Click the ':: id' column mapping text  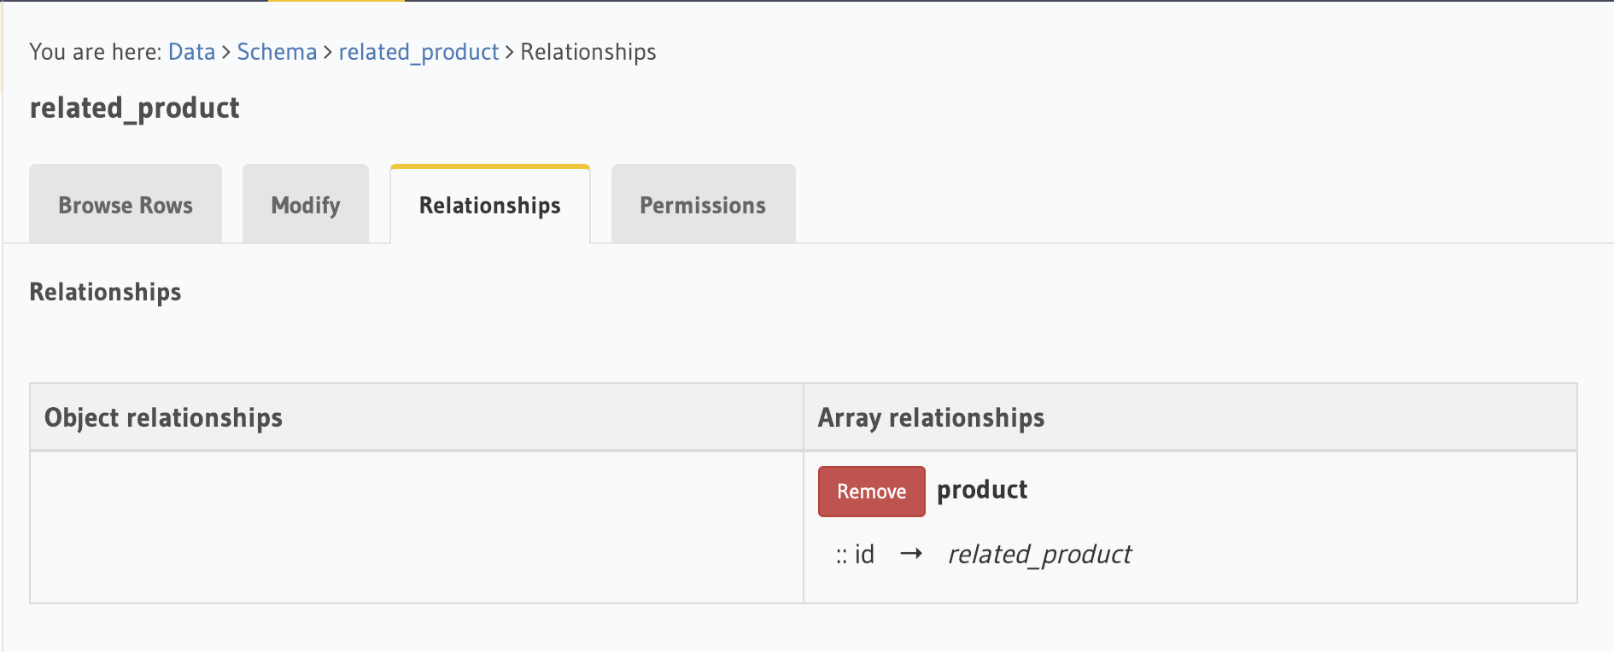tap(855, 555)
